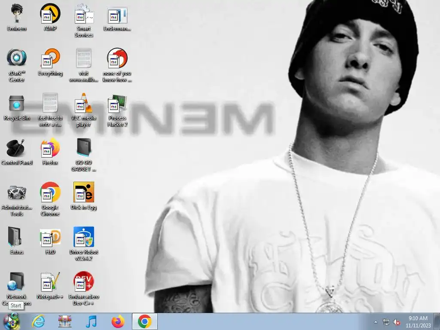Open the Extras folder
Viewport: 440px width, 330px height.
[17, 241]
